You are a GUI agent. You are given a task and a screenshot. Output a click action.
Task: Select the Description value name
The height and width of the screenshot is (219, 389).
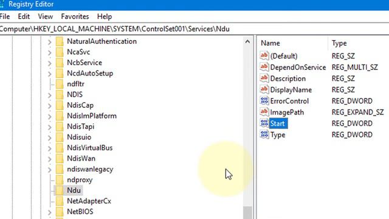288,78
